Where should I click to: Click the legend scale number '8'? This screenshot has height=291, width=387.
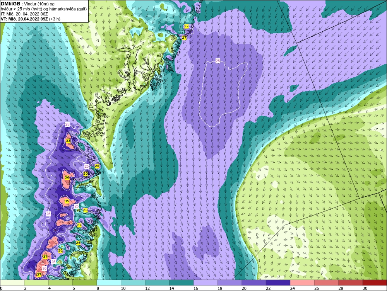click(x=98, y=288)
